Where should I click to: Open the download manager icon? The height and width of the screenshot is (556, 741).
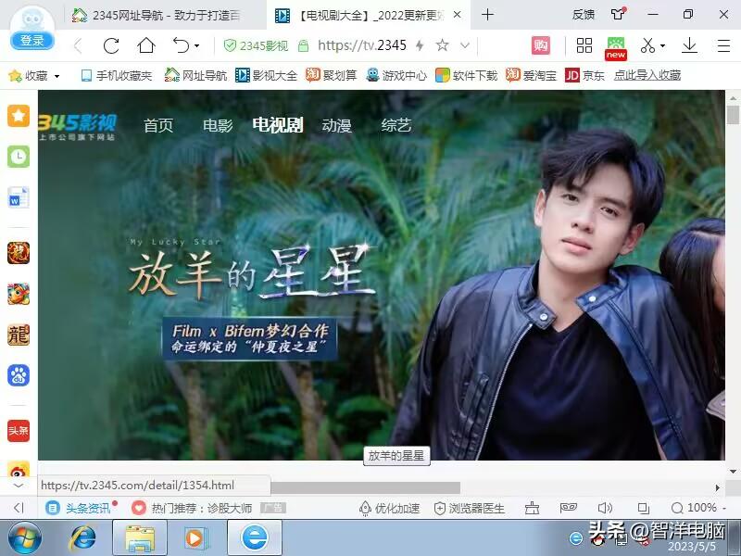pyautogui.click(x=688, y=45)
